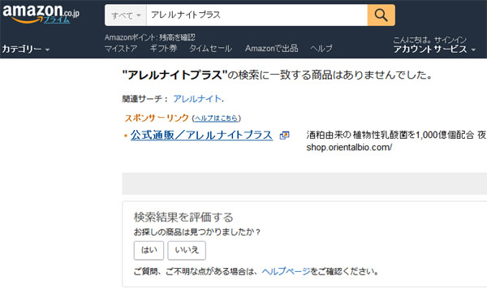Click Amazonポイント: 残高を確認 link

(x=149, y=37)
